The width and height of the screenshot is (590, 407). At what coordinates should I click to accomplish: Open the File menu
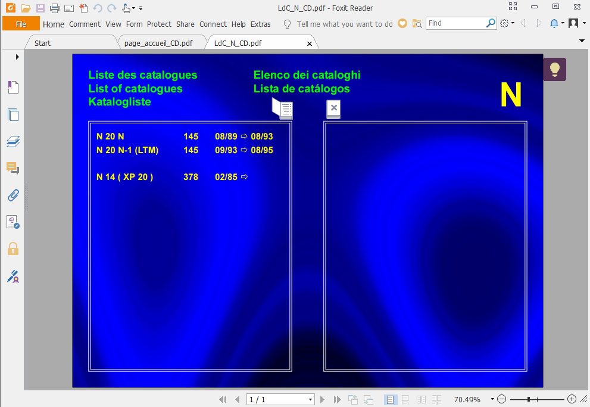pyautogui.click(x=21, y=24)
